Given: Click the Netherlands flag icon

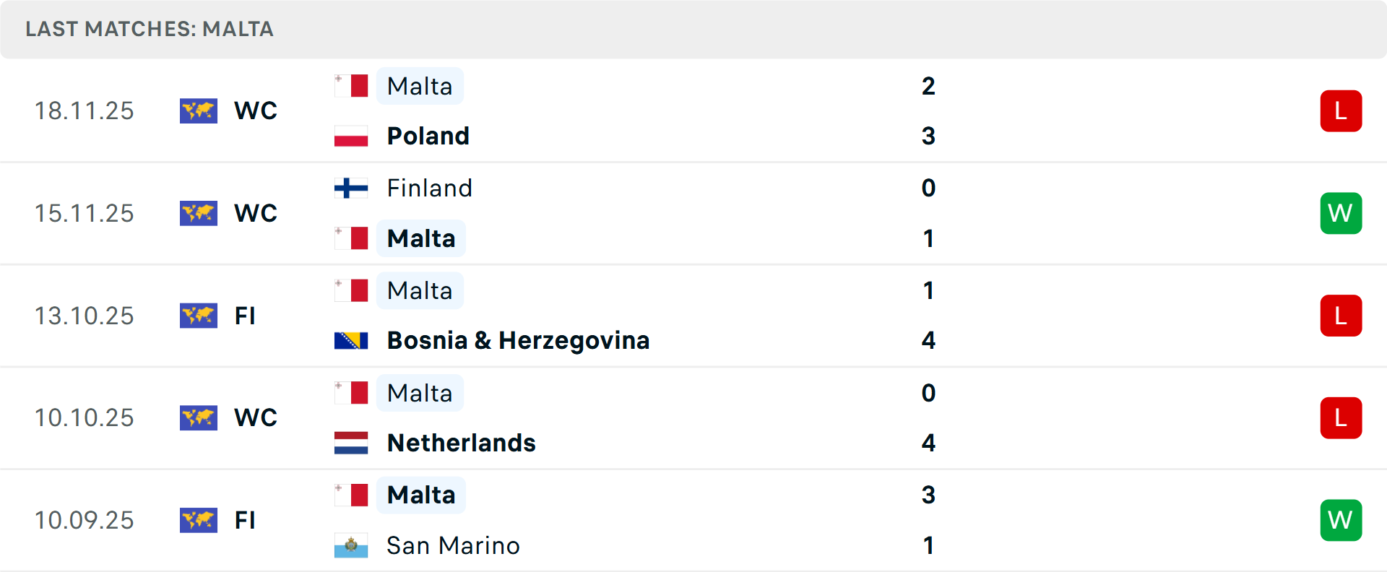Looking at the screenshot, I should pos(351,443).
